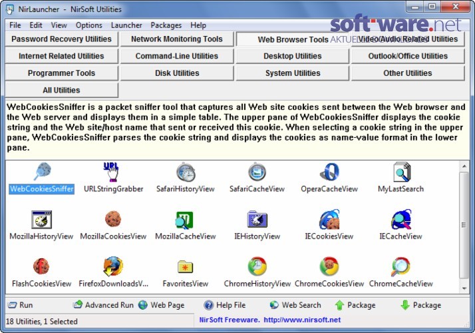Switch to Command-Line Utilities
Viewport: 475px width, 333px height.
177,56
